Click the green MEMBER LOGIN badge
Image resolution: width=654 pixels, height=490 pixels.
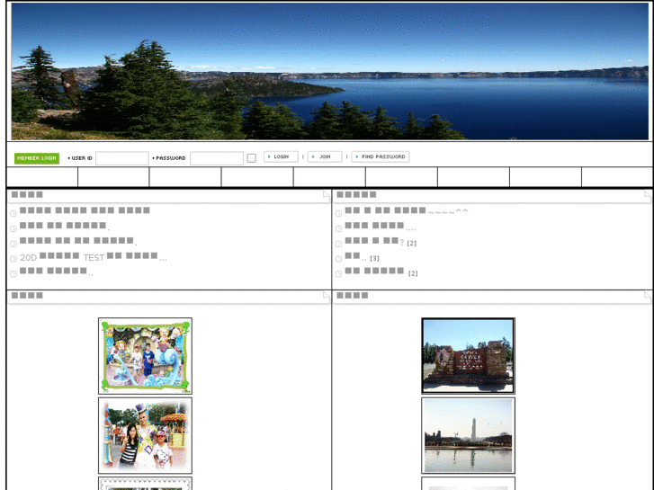pyautogui.click(x=37, y=158)
